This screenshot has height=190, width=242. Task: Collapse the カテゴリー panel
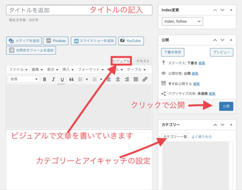[231, 125]
